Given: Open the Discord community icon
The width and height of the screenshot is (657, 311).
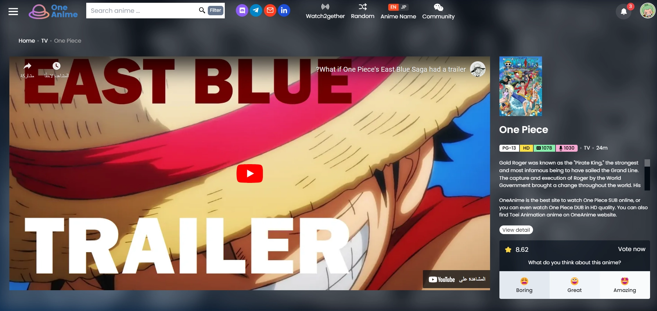Looking at the screenshot, I should click(242, 10).
